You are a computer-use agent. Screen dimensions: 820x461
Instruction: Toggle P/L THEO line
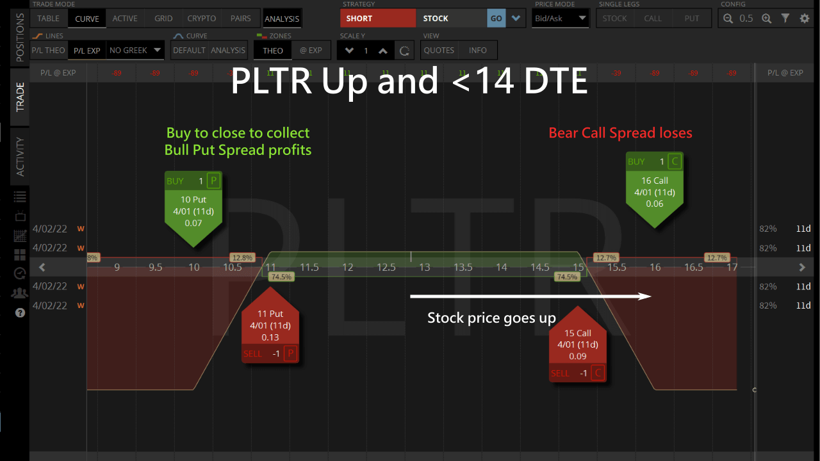pyautogui.click(x=47, y=50)
